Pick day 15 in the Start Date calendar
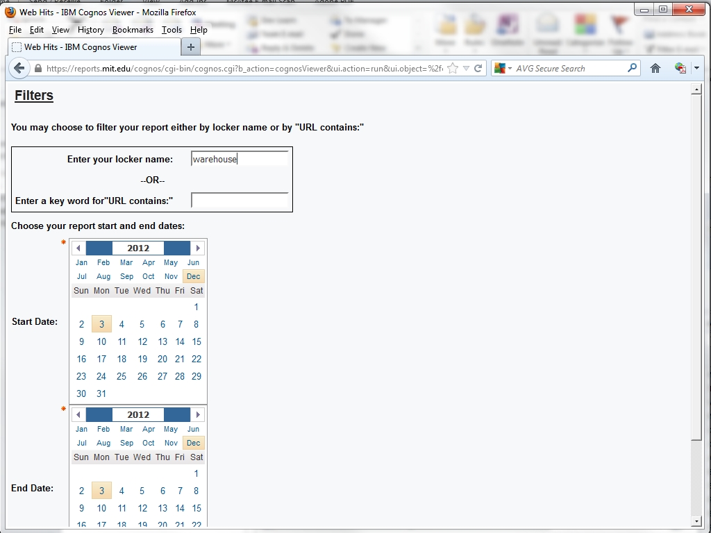This screenshot has height=533, width=711. 196,341
